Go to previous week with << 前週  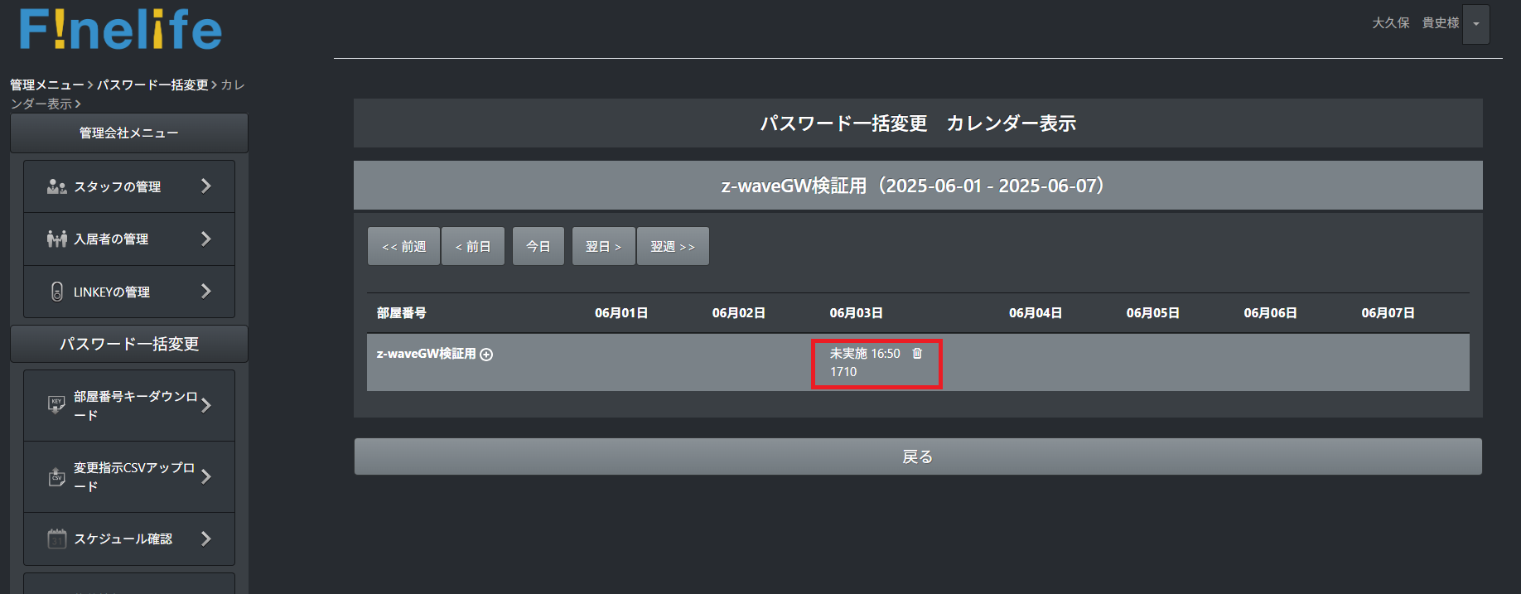pos(403,247)
